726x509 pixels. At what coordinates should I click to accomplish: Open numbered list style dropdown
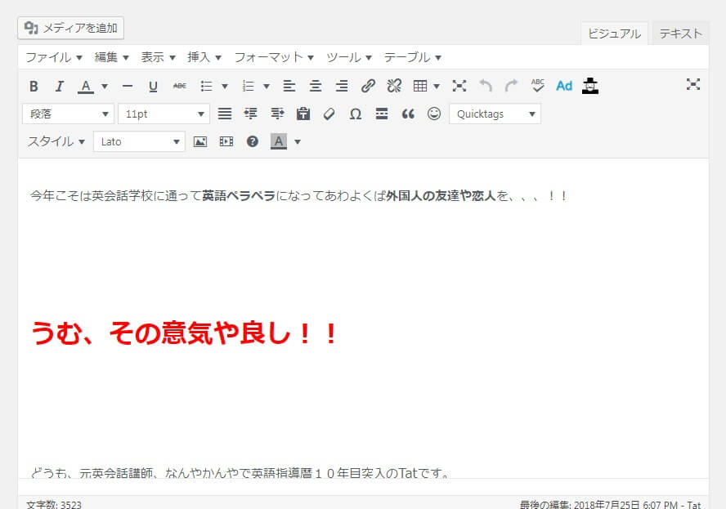point(267,86)
